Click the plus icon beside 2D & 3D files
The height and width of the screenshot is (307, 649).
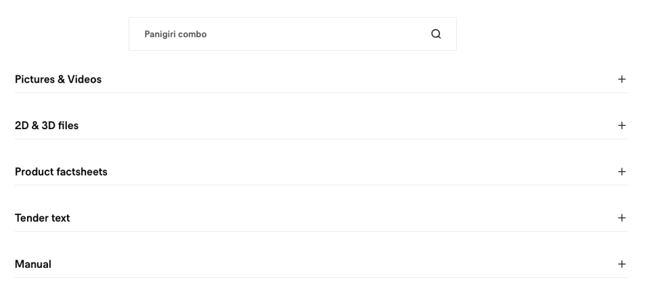(622, 126)
